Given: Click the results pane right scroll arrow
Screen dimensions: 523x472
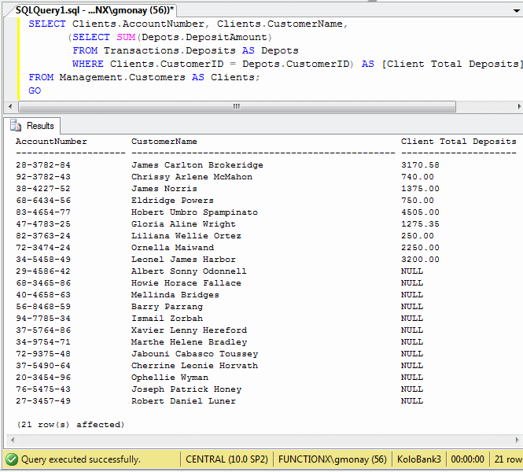Looking at the screenshot, I should click(517, 440).
